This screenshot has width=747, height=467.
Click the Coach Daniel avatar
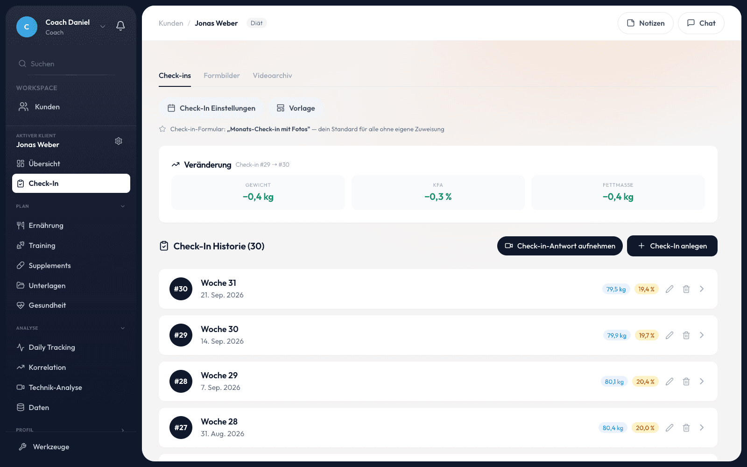27,27
